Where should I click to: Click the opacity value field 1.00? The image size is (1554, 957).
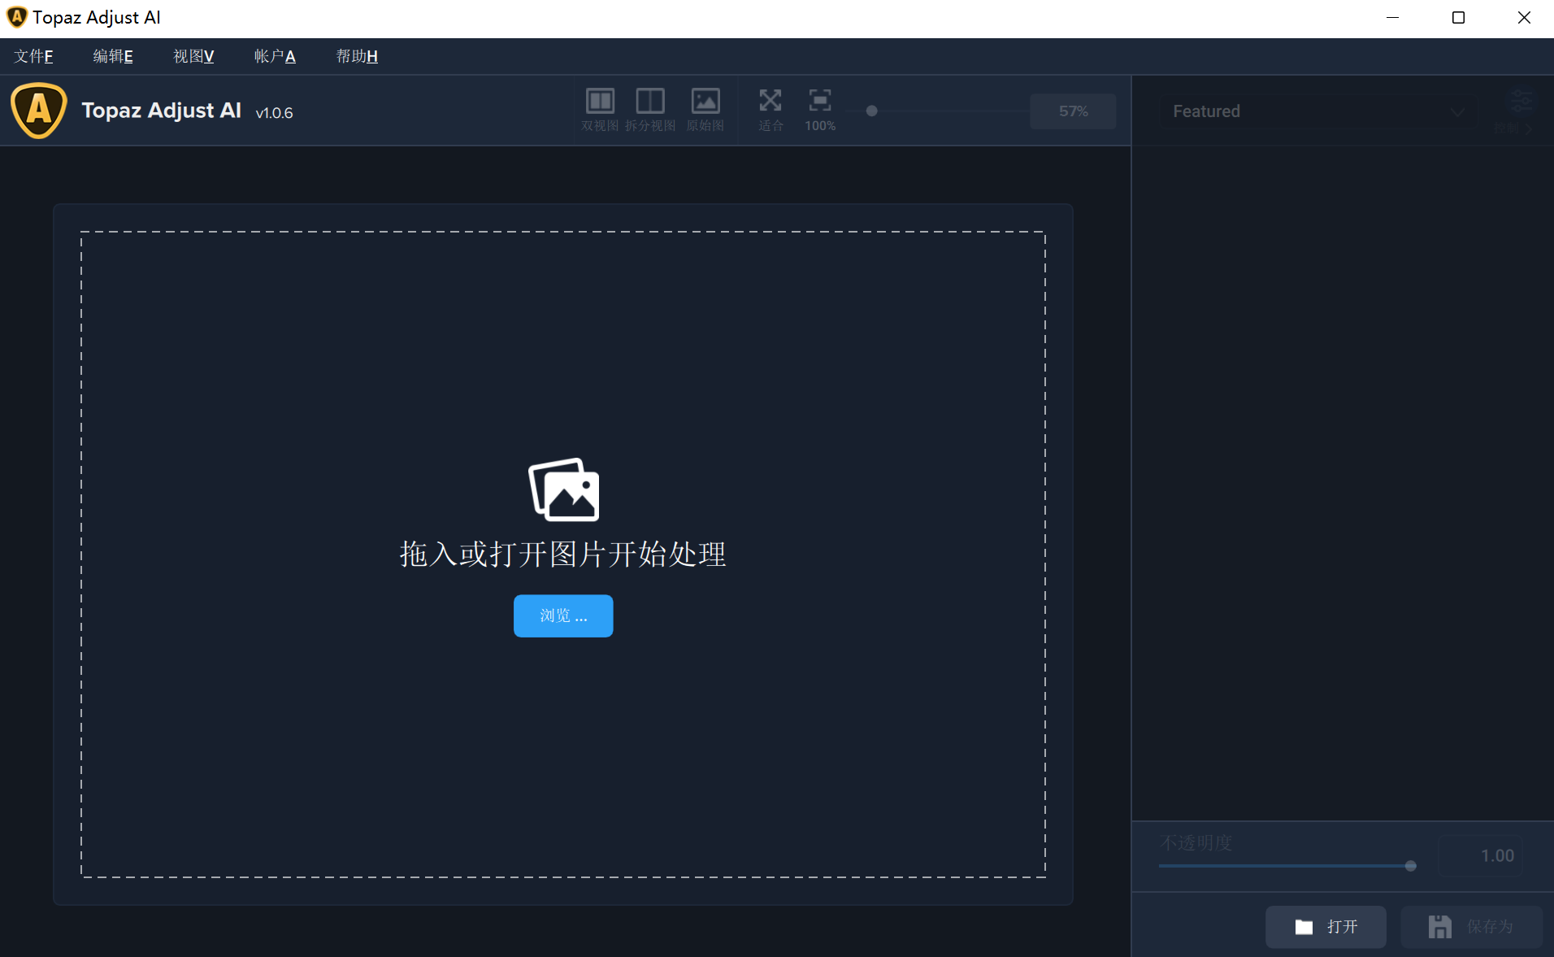[1480, 855]
